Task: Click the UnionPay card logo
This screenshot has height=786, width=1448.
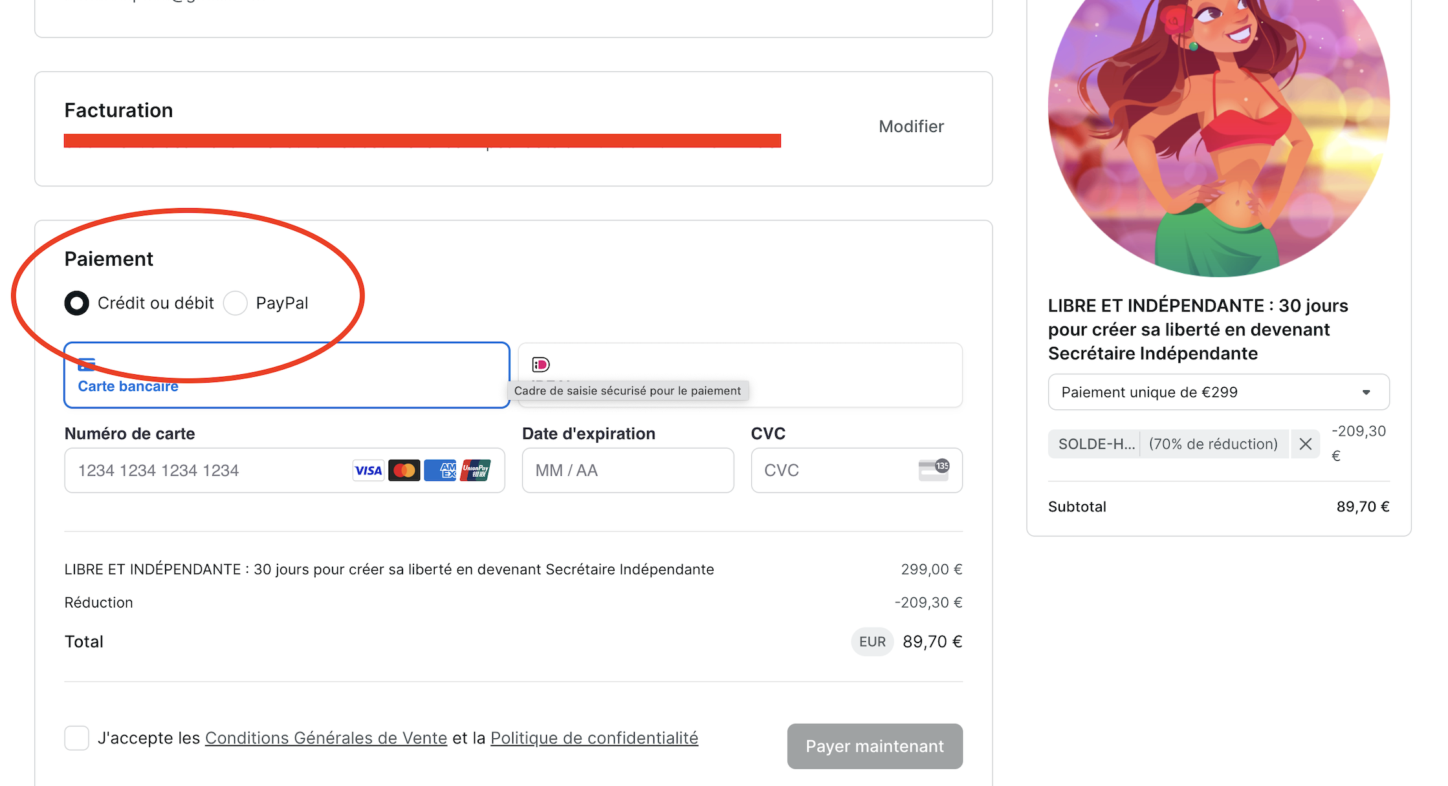Action: pos(476,471)
